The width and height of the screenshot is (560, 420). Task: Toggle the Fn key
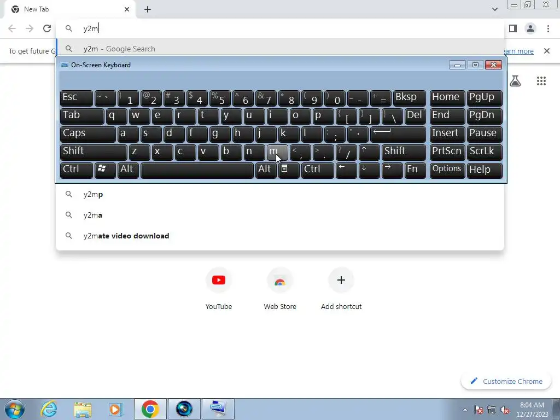[416, 171]
